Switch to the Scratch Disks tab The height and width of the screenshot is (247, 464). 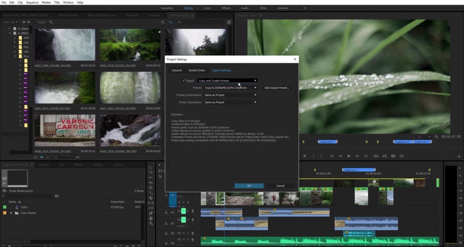(x=197, y=70)
